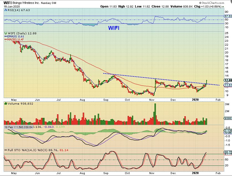232x176 pixels.
Task: Click the red -0.063 MACD value
Action: pos(48,127)
